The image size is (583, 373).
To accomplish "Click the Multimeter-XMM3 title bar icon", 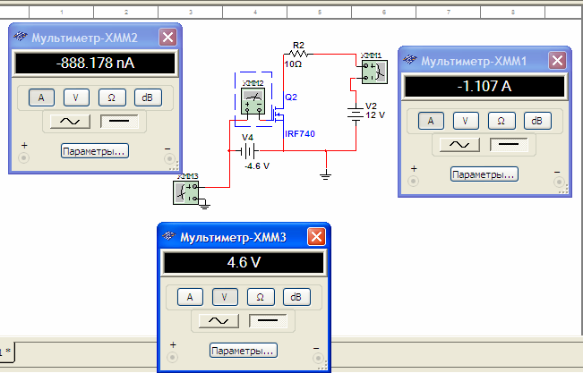I will (169, 236).
